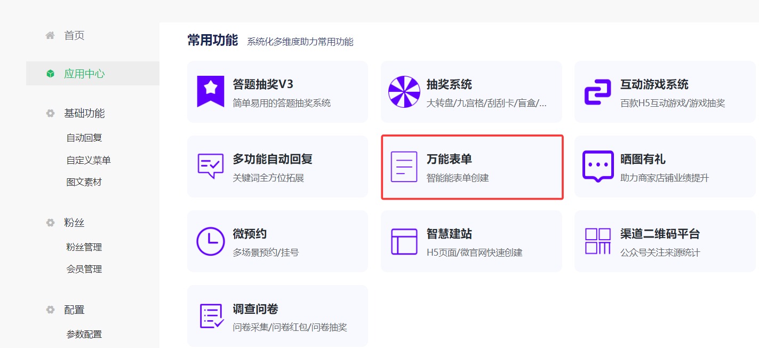The image size is (759, 348).
Task: Click the home icon beside 首页
Action: click(50, 35)
